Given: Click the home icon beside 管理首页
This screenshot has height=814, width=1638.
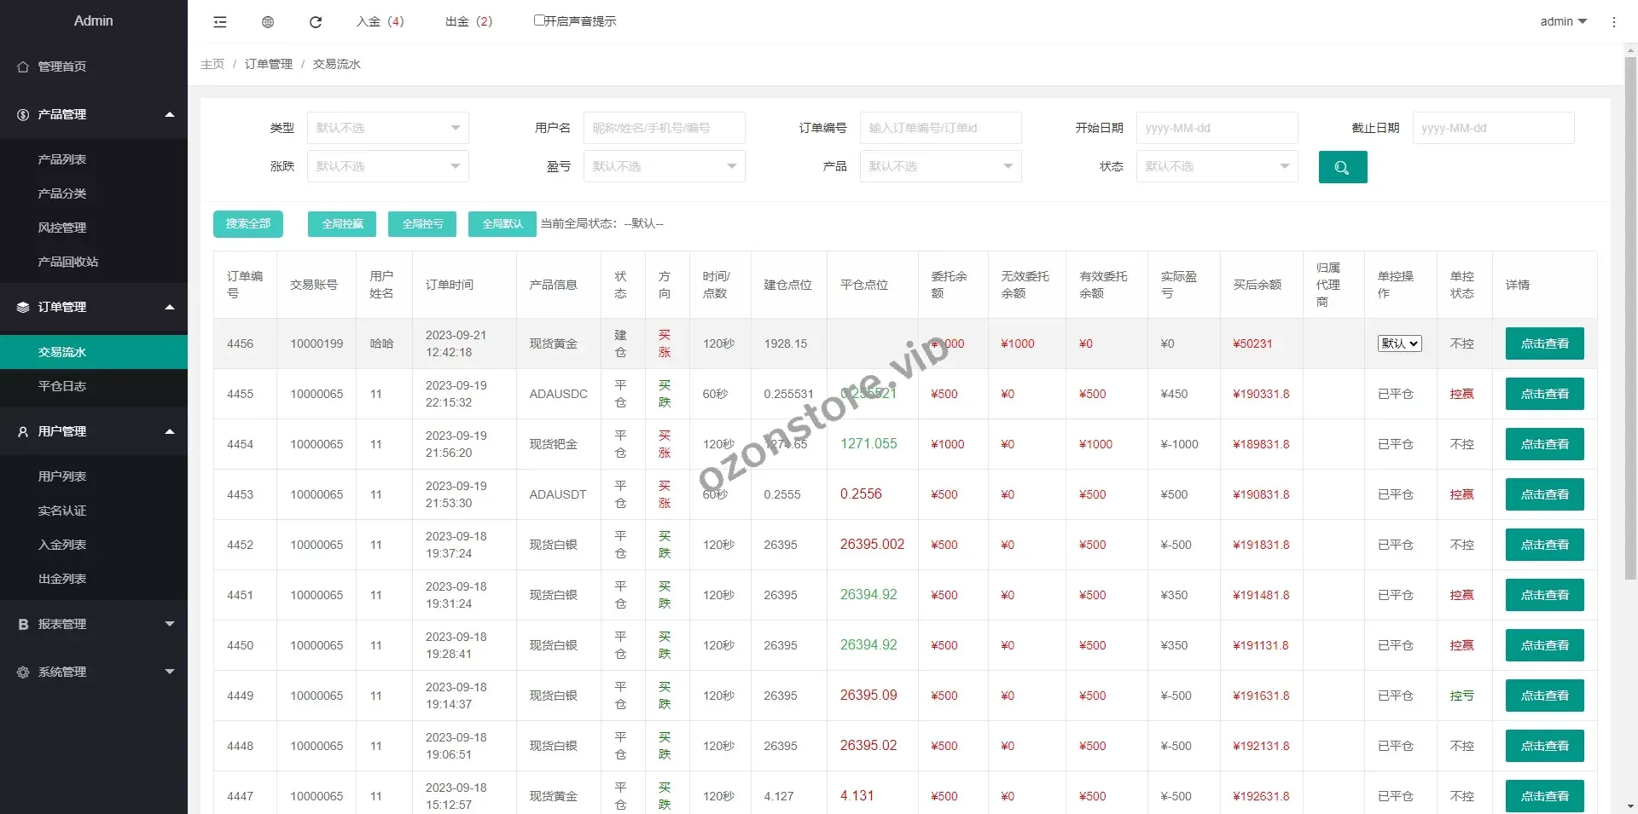Looking at the screenshot, I should [23, 66].
